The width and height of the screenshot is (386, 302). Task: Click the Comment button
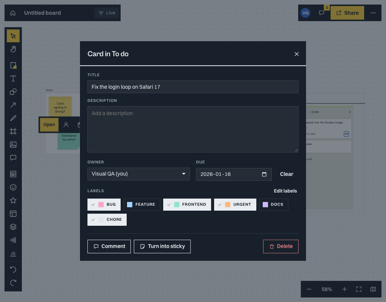tap(109, 247)
